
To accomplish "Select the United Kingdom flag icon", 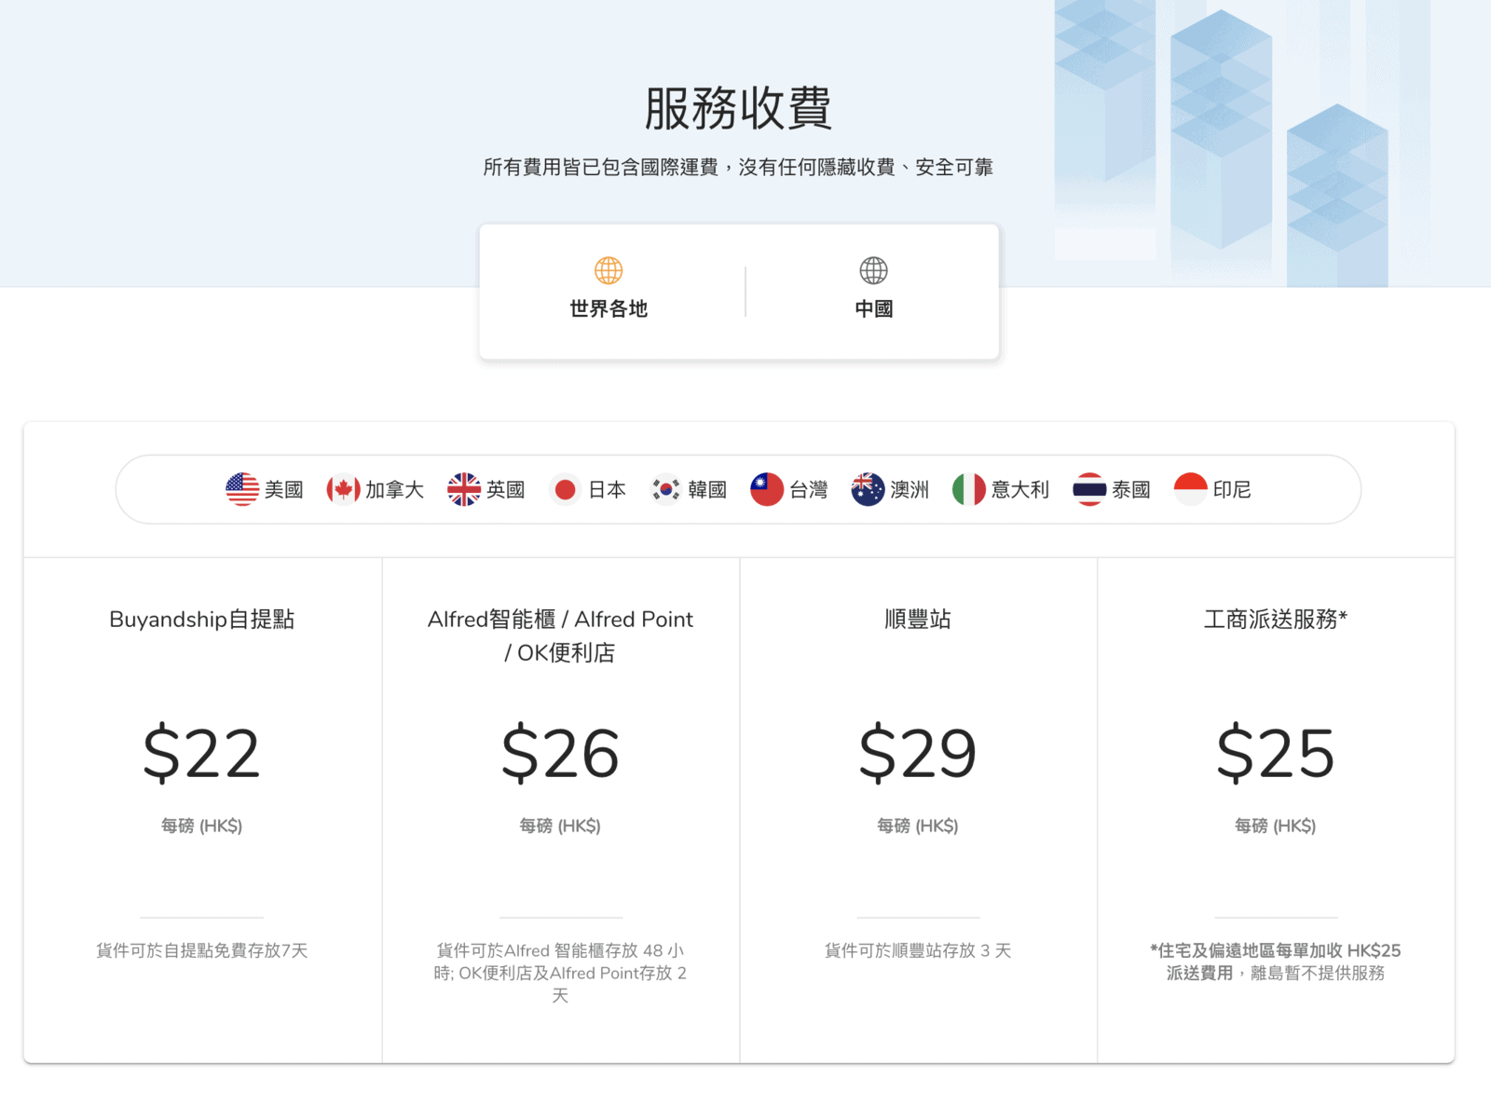I will [464, 489].
